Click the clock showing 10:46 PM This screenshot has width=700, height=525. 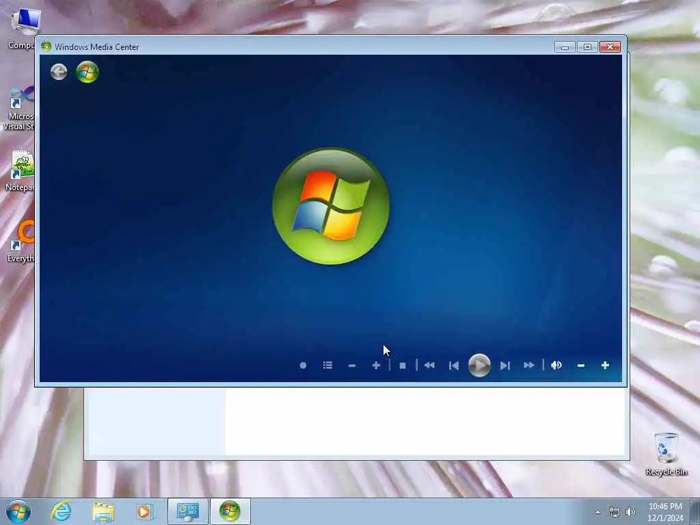pyautogui.click(x=665, y=507)
